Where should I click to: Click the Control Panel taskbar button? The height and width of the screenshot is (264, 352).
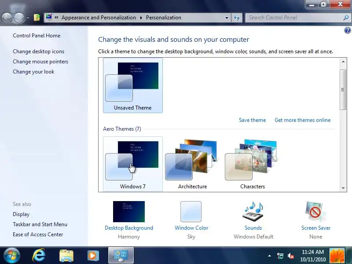tap(121, 256)
